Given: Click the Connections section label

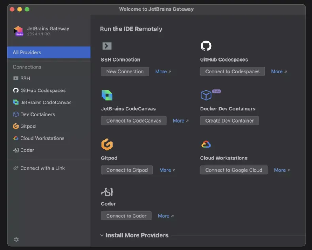Looking at the screenshot, I should tap(27, 67).
